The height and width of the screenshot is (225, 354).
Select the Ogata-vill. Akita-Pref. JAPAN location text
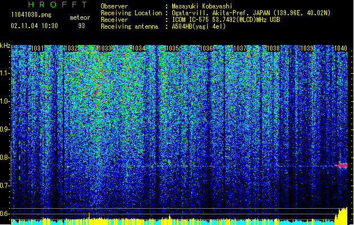[x=251, y=13]
